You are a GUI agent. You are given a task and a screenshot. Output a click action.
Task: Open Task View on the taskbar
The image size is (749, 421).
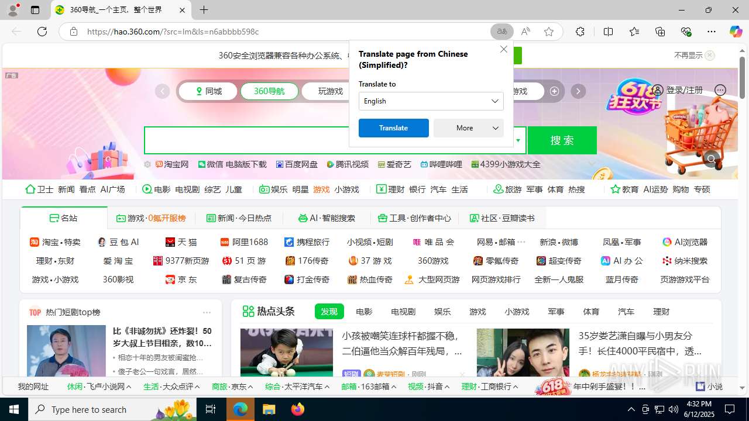[x=211, y=409]
